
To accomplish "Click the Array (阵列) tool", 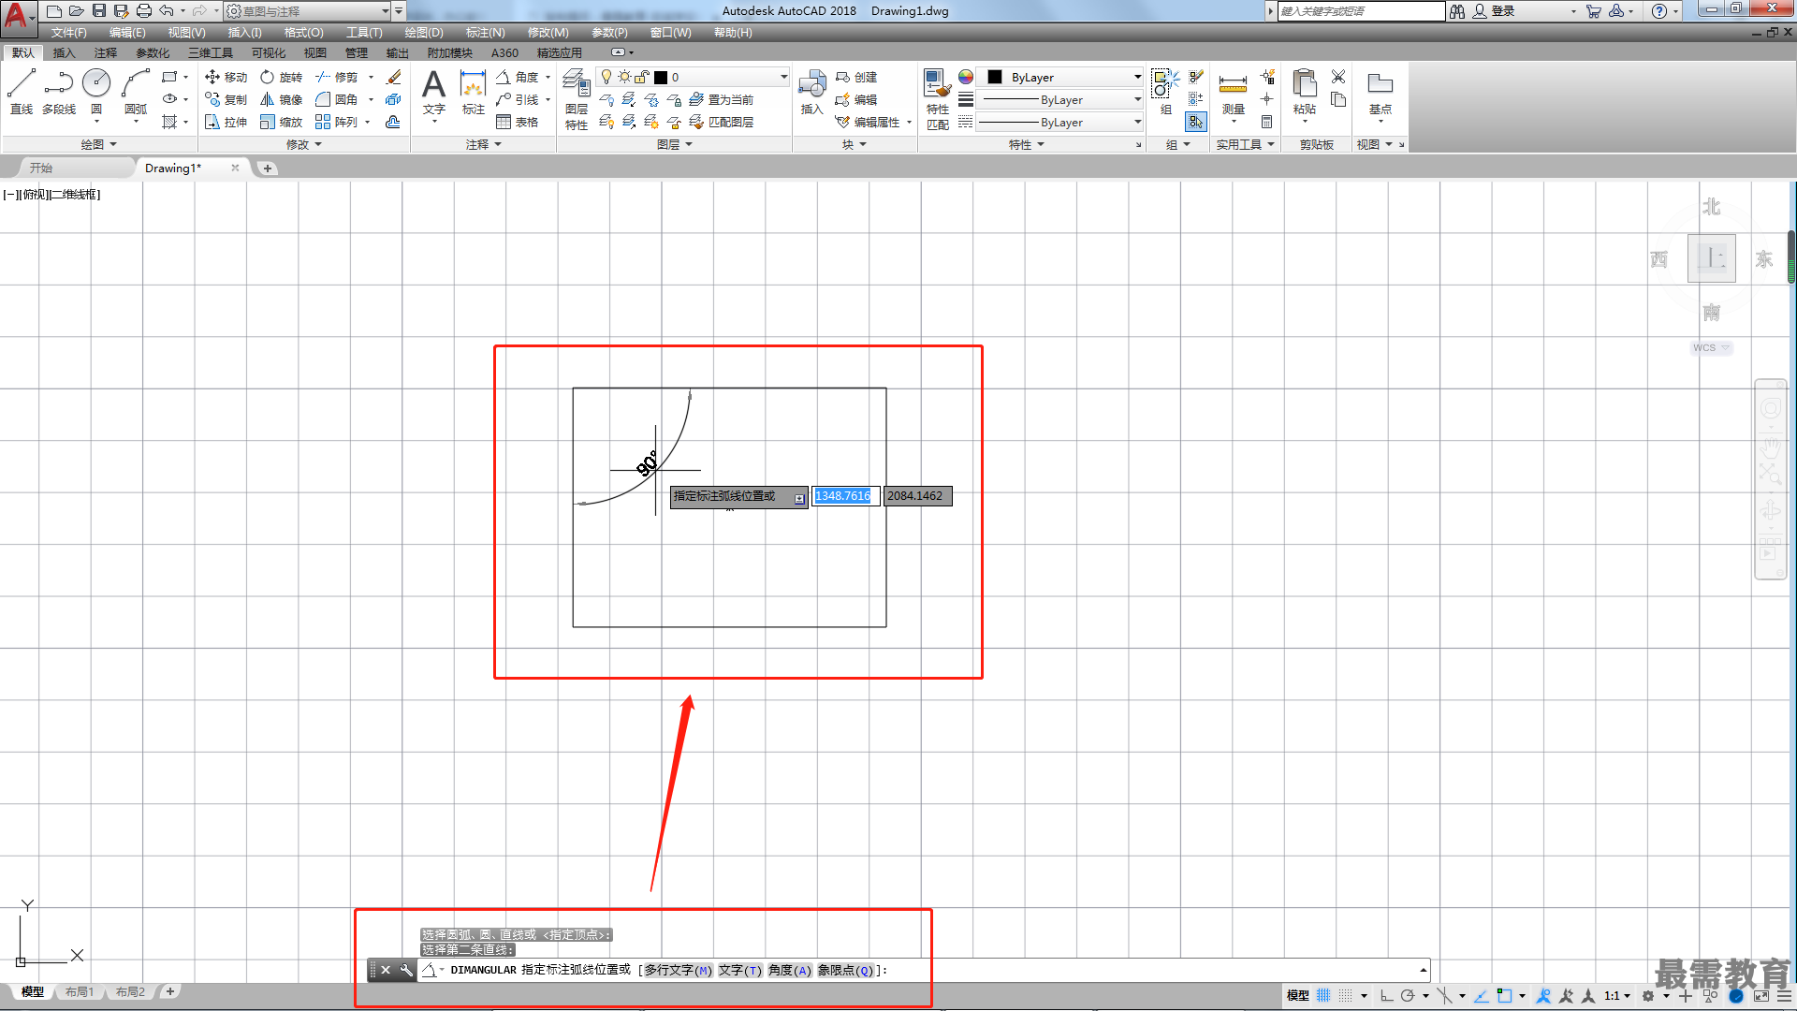I will (337, 122).
